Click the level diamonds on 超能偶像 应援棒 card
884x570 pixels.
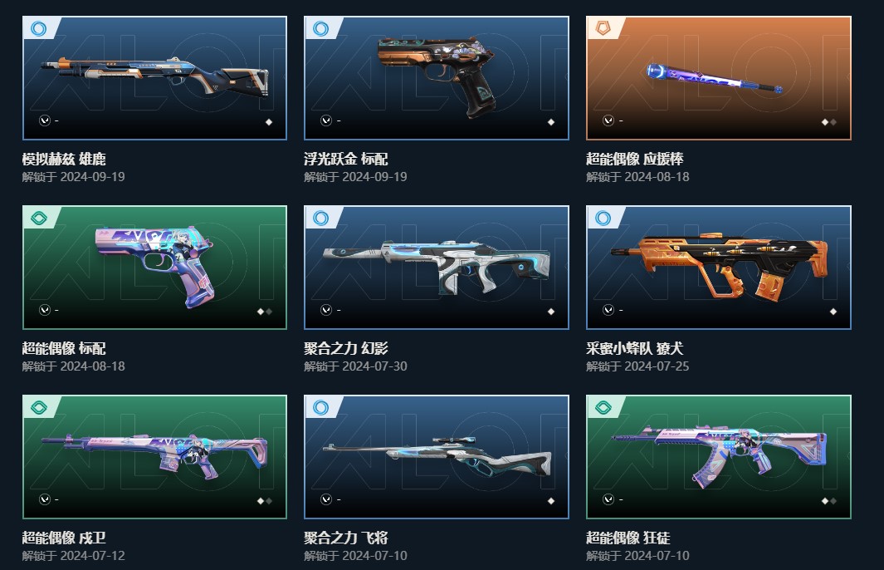pyautogui.click(x=828, y=122)
